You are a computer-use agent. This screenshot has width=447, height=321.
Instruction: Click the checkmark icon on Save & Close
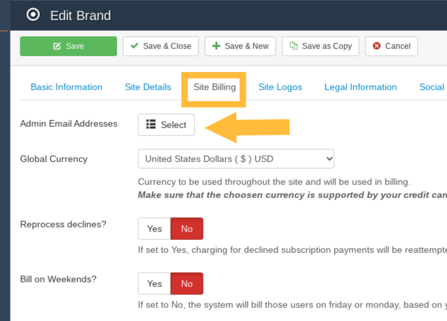[x=135, y=46]
